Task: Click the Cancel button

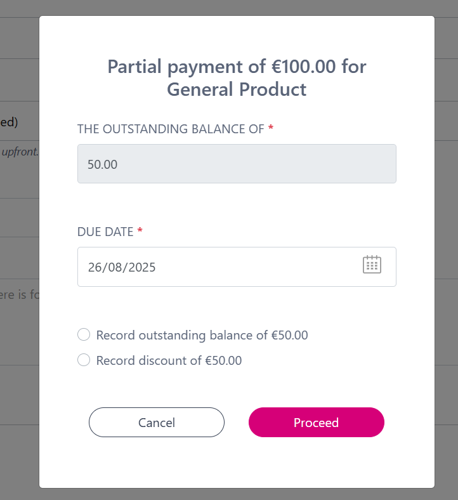Action: (x=157, y=423)
